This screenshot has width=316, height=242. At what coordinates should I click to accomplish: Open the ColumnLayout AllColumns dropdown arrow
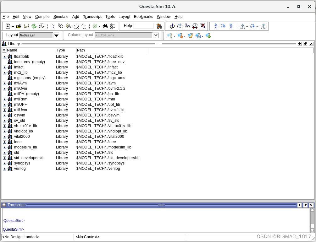tap(156, 35)
